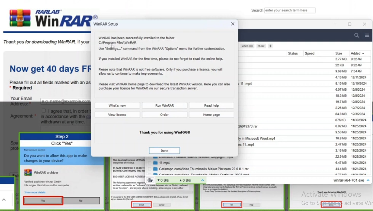Open the download manager hamburger menu
373x211 pixels.
pos(367,35)
